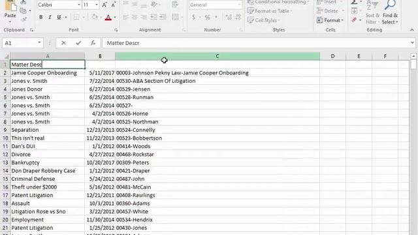Click cell 'Theft under $2000'
Image resolution: width=418 pixels, height=235 pixels.
(x=48, y=187)
